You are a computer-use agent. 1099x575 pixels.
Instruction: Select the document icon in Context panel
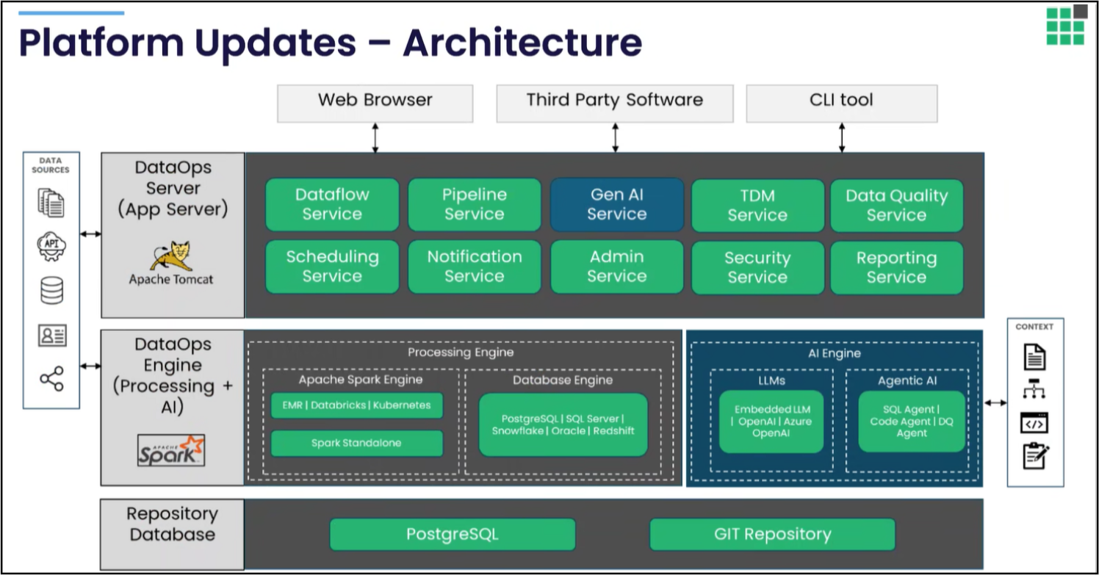(1034, 357)
